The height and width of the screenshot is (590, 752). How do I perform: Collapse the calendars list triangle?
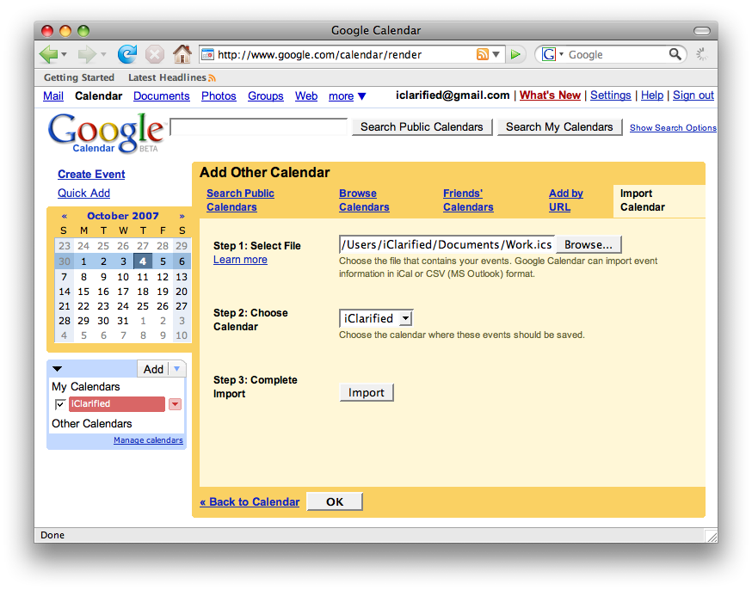tap(57, 369)
